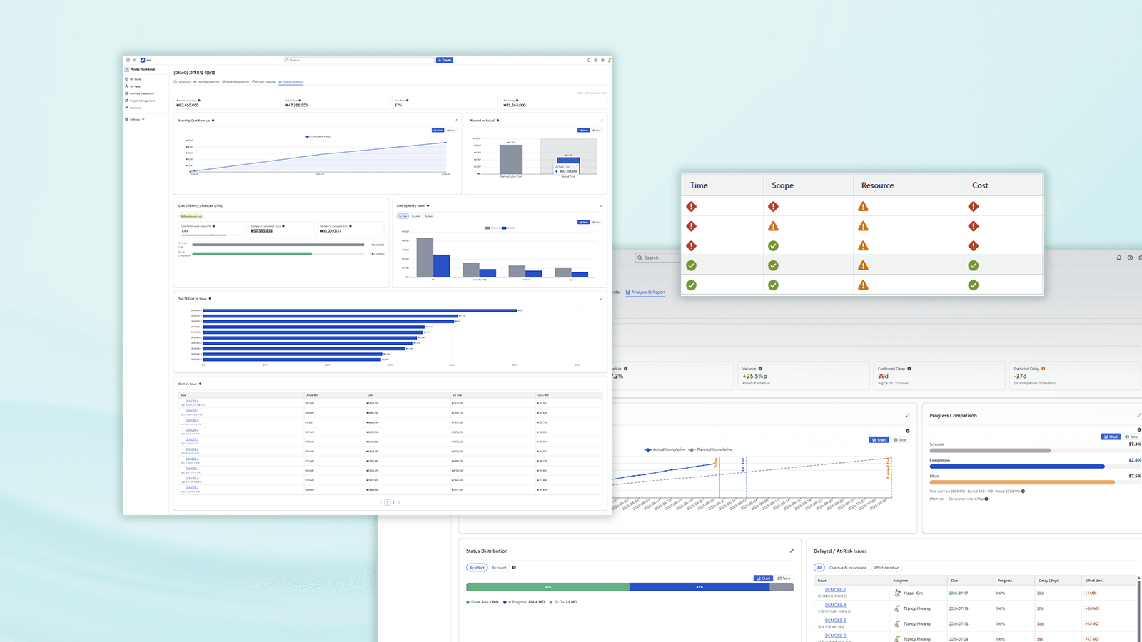
Task: Click the Create button
Action: (x=445, y=60)
